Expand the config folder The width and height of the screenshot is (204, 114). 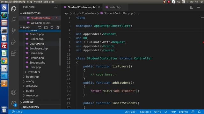point(30,81)
